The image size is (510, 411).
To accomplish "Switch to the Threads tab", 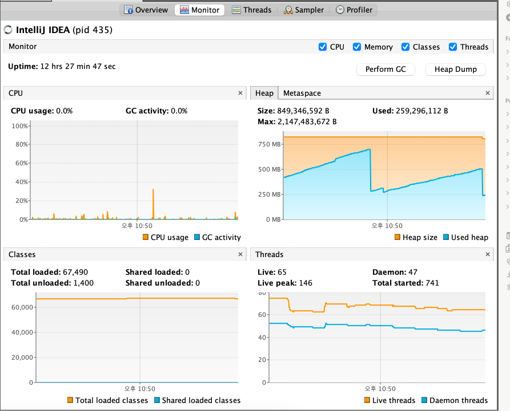I will click(251, 10).
